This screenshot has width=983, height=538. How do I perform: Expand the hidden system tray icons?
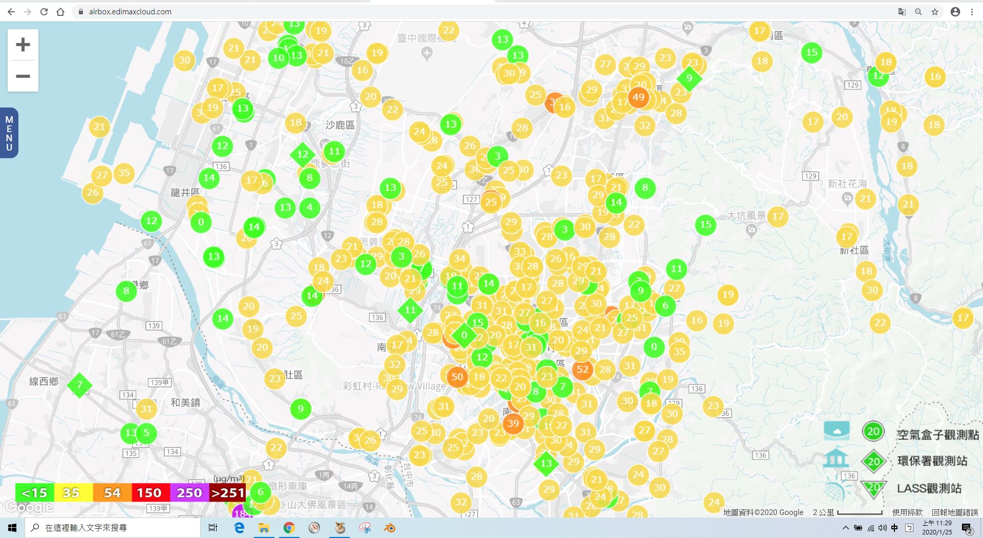point(845,528)
